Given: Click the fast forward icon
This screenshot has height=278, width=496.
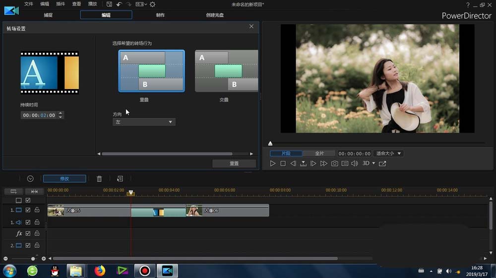Looking at the screenshot, I should (x=323, y=163).
